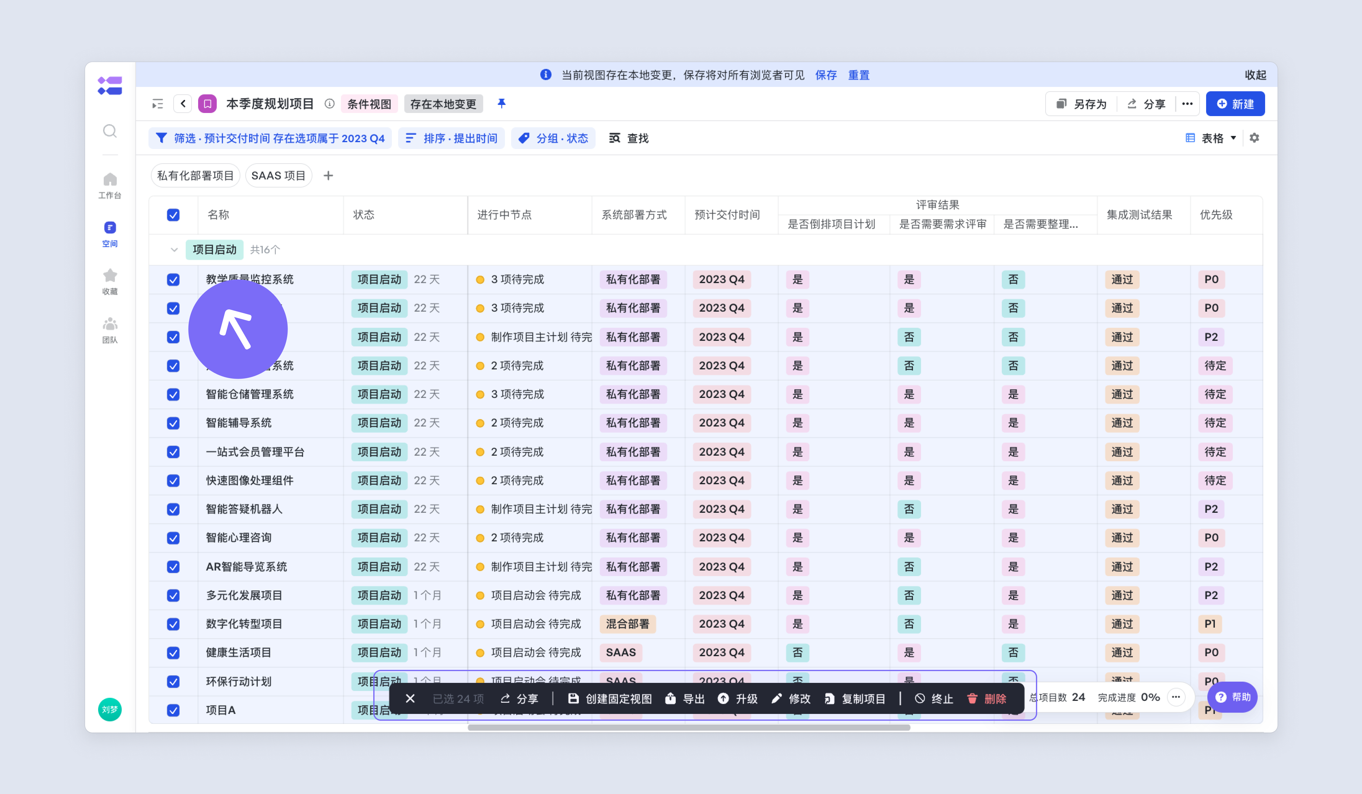The image size is (1362, 794).
Task: Uncheck the select-all header checkbox
Action: [x=173, y=214]
